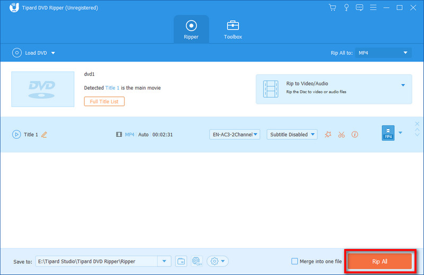Screen dimensions: 424x275
Task: Rename Title 1 with the pencil icon
Action: tap(44, 135)
